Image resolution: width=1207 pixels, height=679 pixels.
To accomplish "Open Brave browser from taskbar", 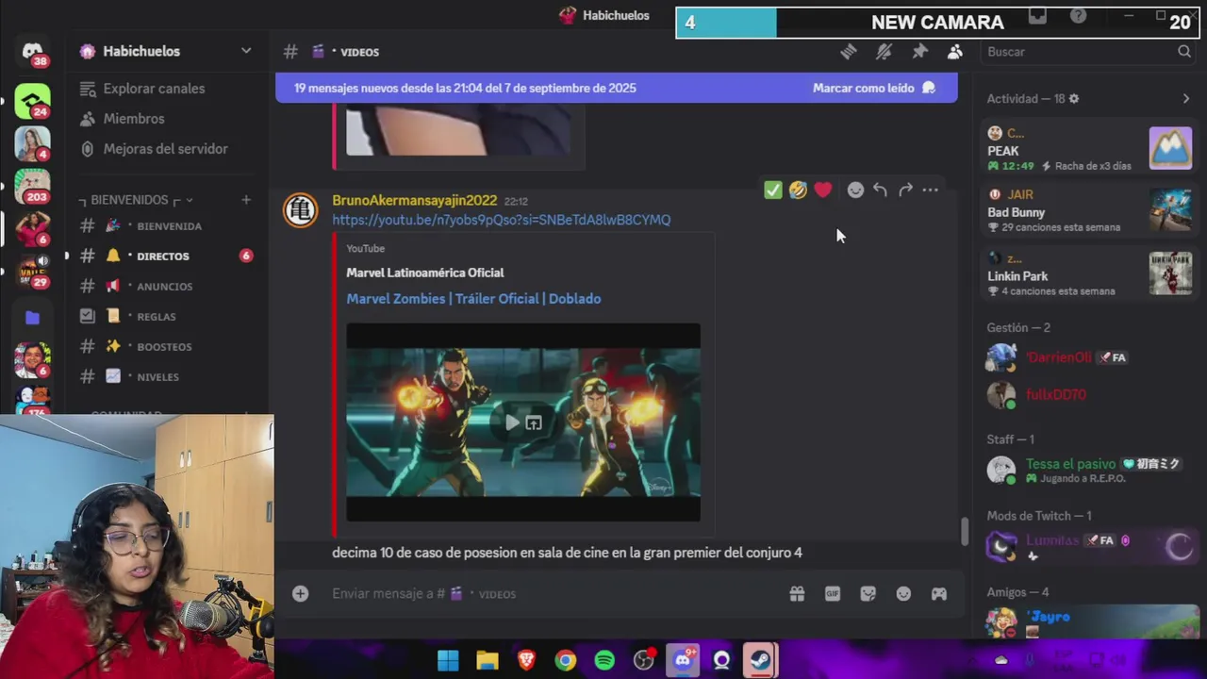I will [526, 660].
